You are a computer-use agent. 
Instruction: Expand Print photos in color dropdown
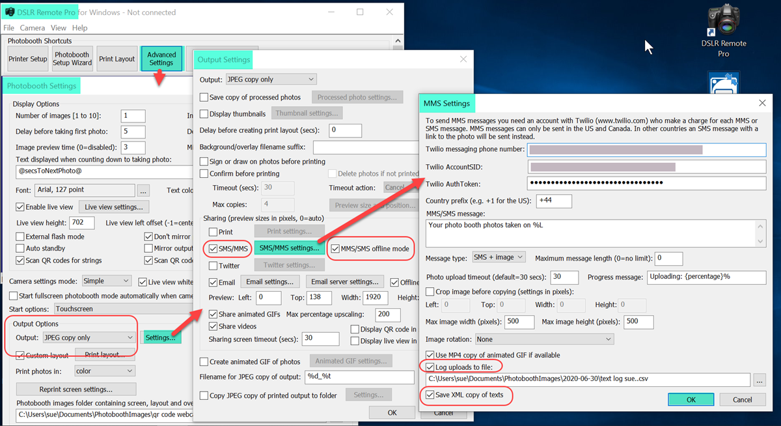[104, 371]
